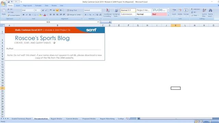Toggle middle align
219x123 pixels.
(54, 10)
